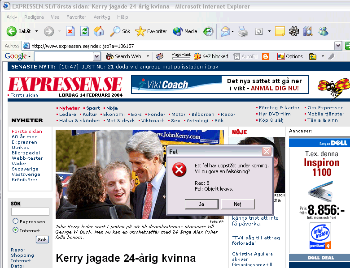Open the address bar dropdown

(338, 46)
